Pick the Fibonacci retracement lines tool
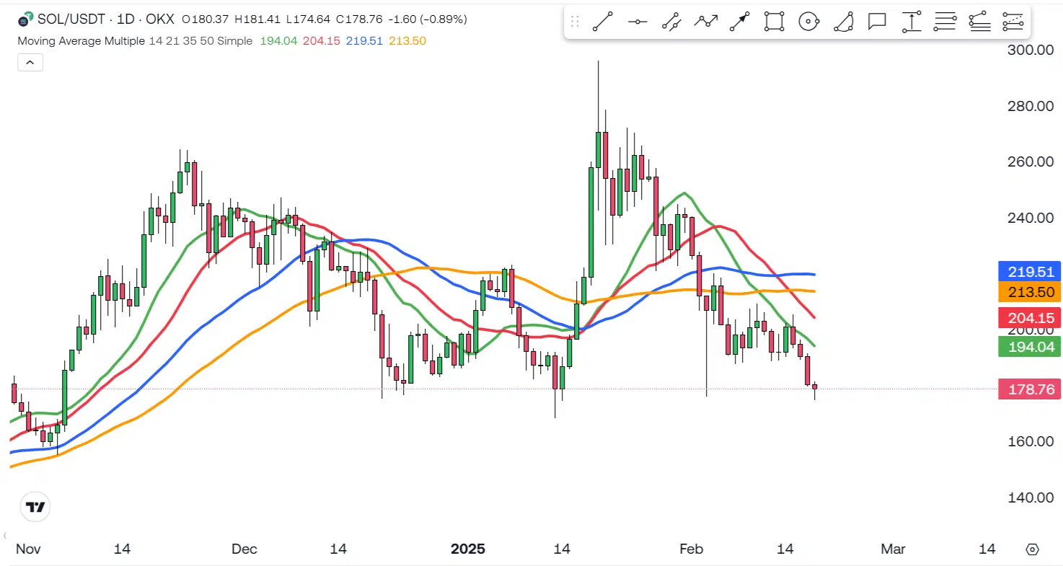 click(945, 22)
